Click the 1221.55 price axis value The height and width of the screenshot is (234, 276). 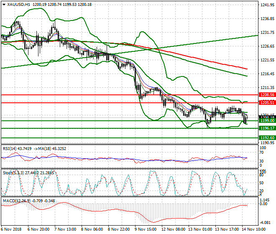pyautogui.click(x=267, y=60)
